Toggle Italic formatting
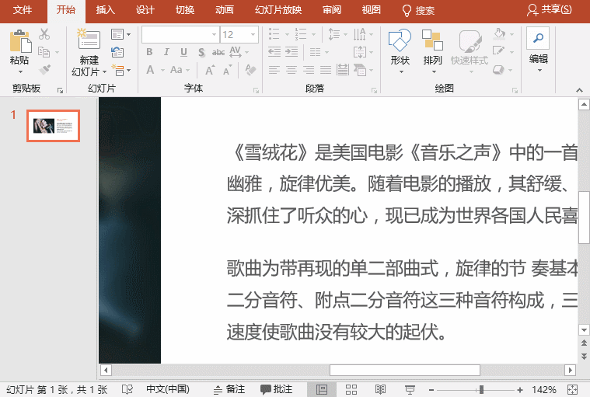 point(166,52)
